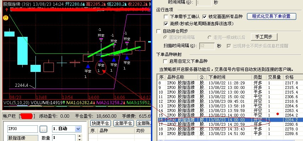
Task: Increase 数量 with the up stepper arrow
Action: (79, 136)
